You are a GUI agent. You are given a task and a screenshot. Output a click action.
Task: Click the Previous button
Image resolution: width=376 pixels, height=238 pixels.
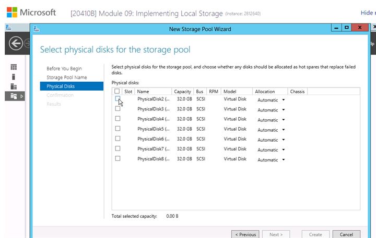coord(245,234)
